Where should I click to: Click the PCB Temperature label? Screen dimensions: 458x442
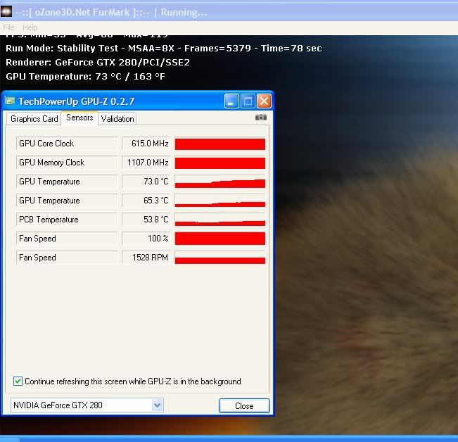tap(67, 220)
